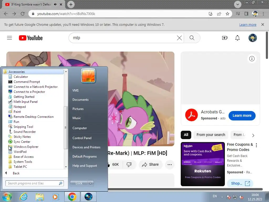Viewport: 269px width, 202px height.
Task: Show next filter chips arrow
Action: coord(253,135)
